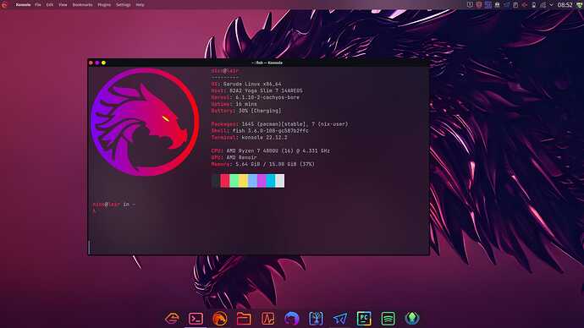
Task: Click the green shield icon at panel's right end
Action: 579,5
